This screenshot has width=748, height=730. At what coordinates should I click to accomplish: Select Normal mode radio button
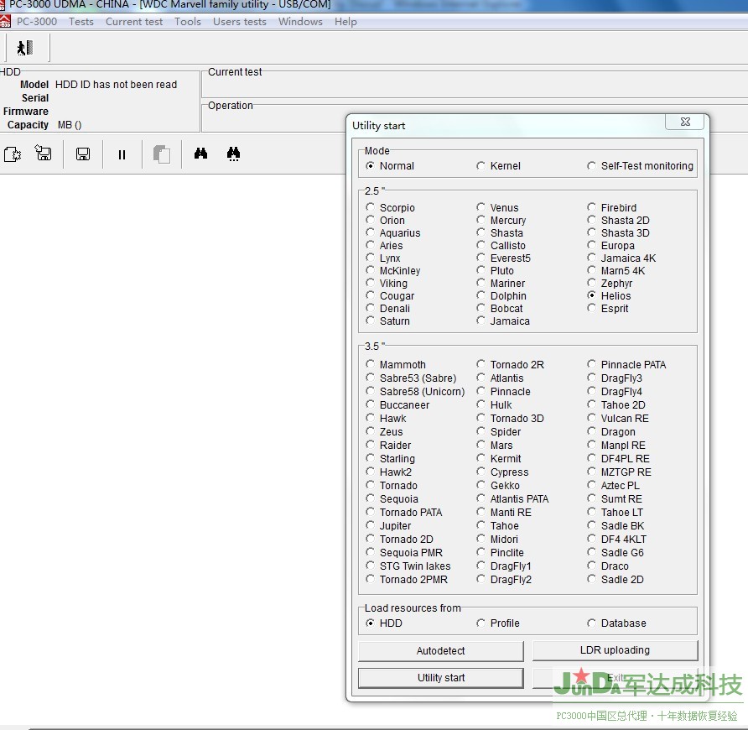pos(370,165)
